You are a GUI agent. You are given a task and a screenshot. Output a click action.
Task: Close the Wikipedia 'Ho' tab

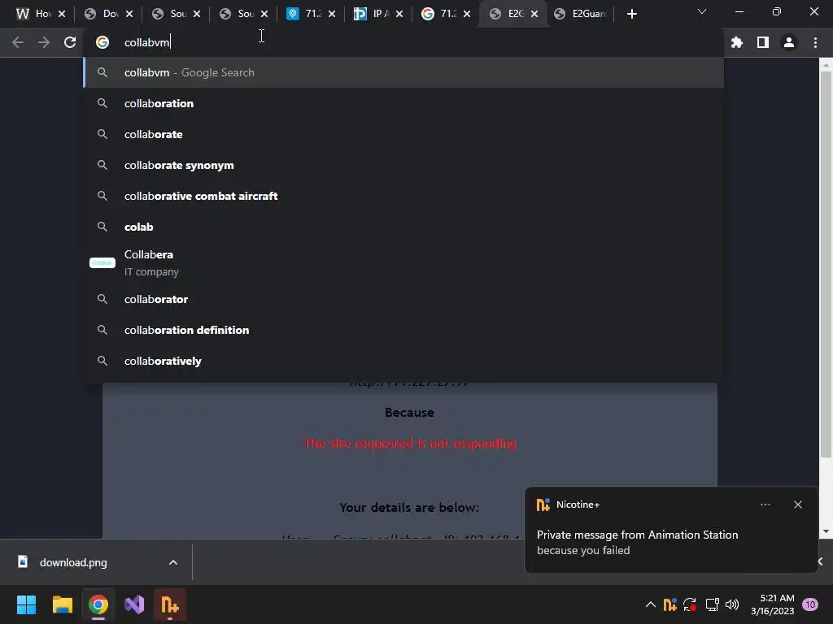(62, 14)
